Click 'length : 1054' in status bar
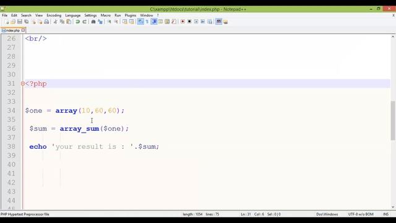Image resolution: width=396 pixels, height=223 pixels. 192,214
